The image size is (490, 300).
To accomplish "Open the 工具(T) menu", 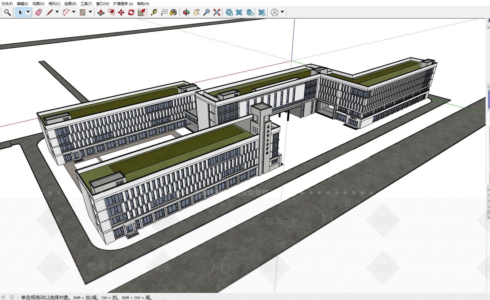I will [x=86, y=4].
